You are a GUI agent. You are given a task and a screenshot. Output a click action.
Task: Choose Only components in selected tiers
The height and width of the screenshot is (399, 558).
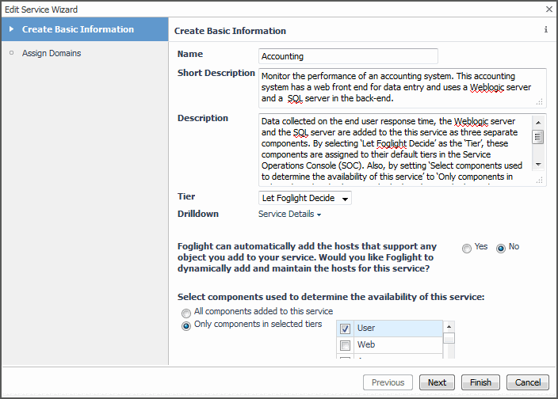pos(186,325)
